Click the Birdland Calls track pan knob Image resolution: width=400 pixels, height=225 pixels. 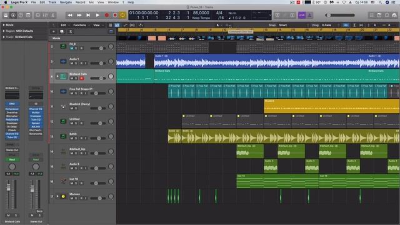111,76
